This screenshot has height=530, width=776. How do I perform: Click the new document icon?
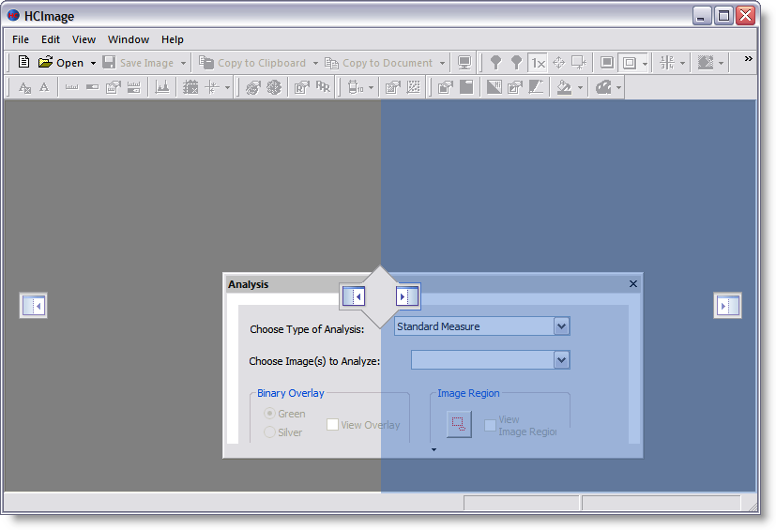[x=24, y=63]
